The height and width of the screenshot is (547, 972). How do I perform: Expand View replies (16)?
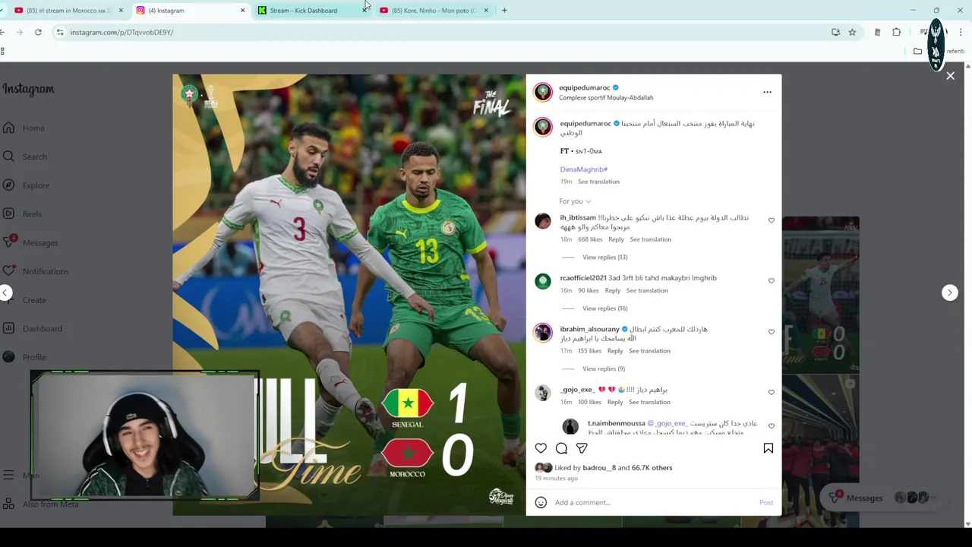(604, 308)
